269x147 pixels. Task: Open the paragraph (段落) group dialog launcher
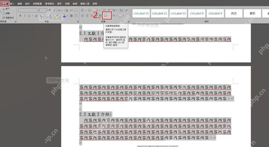point(129,22)
